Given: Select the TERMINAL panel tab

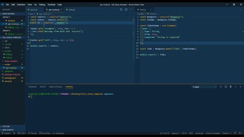Looking at the screenshot, I should click(69, 87).
